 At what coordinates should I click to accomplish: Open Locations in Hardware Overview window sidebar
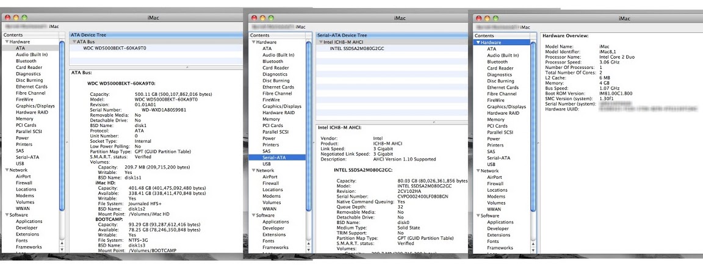497,190
